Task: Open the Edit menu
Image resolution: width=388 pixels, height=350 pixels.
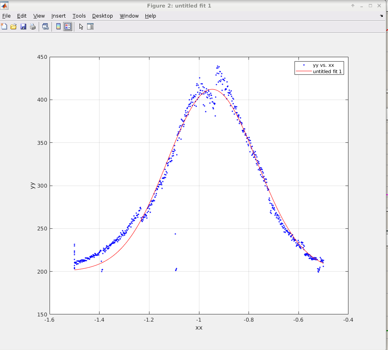Action: (22, 16)
